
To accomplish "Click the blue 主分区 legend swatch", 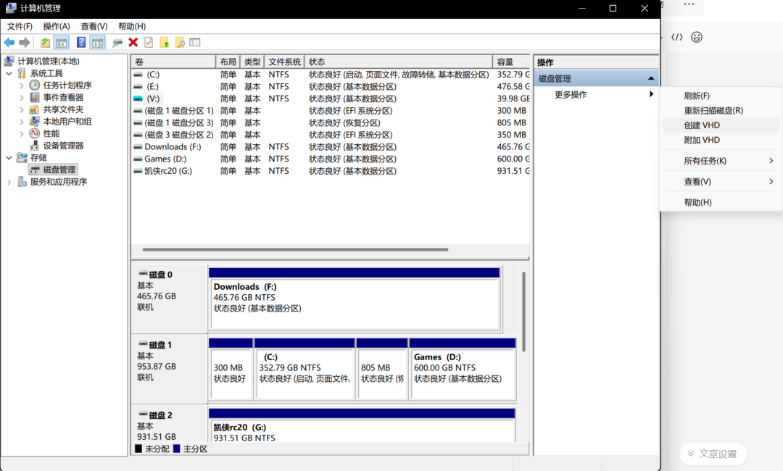I will click(177, 449).
